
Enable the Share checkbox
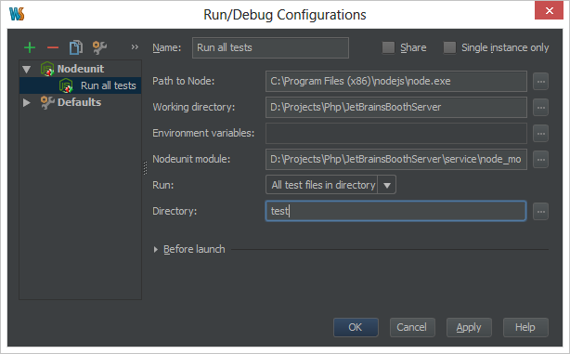pyautogui.click(x=388, y=47)
